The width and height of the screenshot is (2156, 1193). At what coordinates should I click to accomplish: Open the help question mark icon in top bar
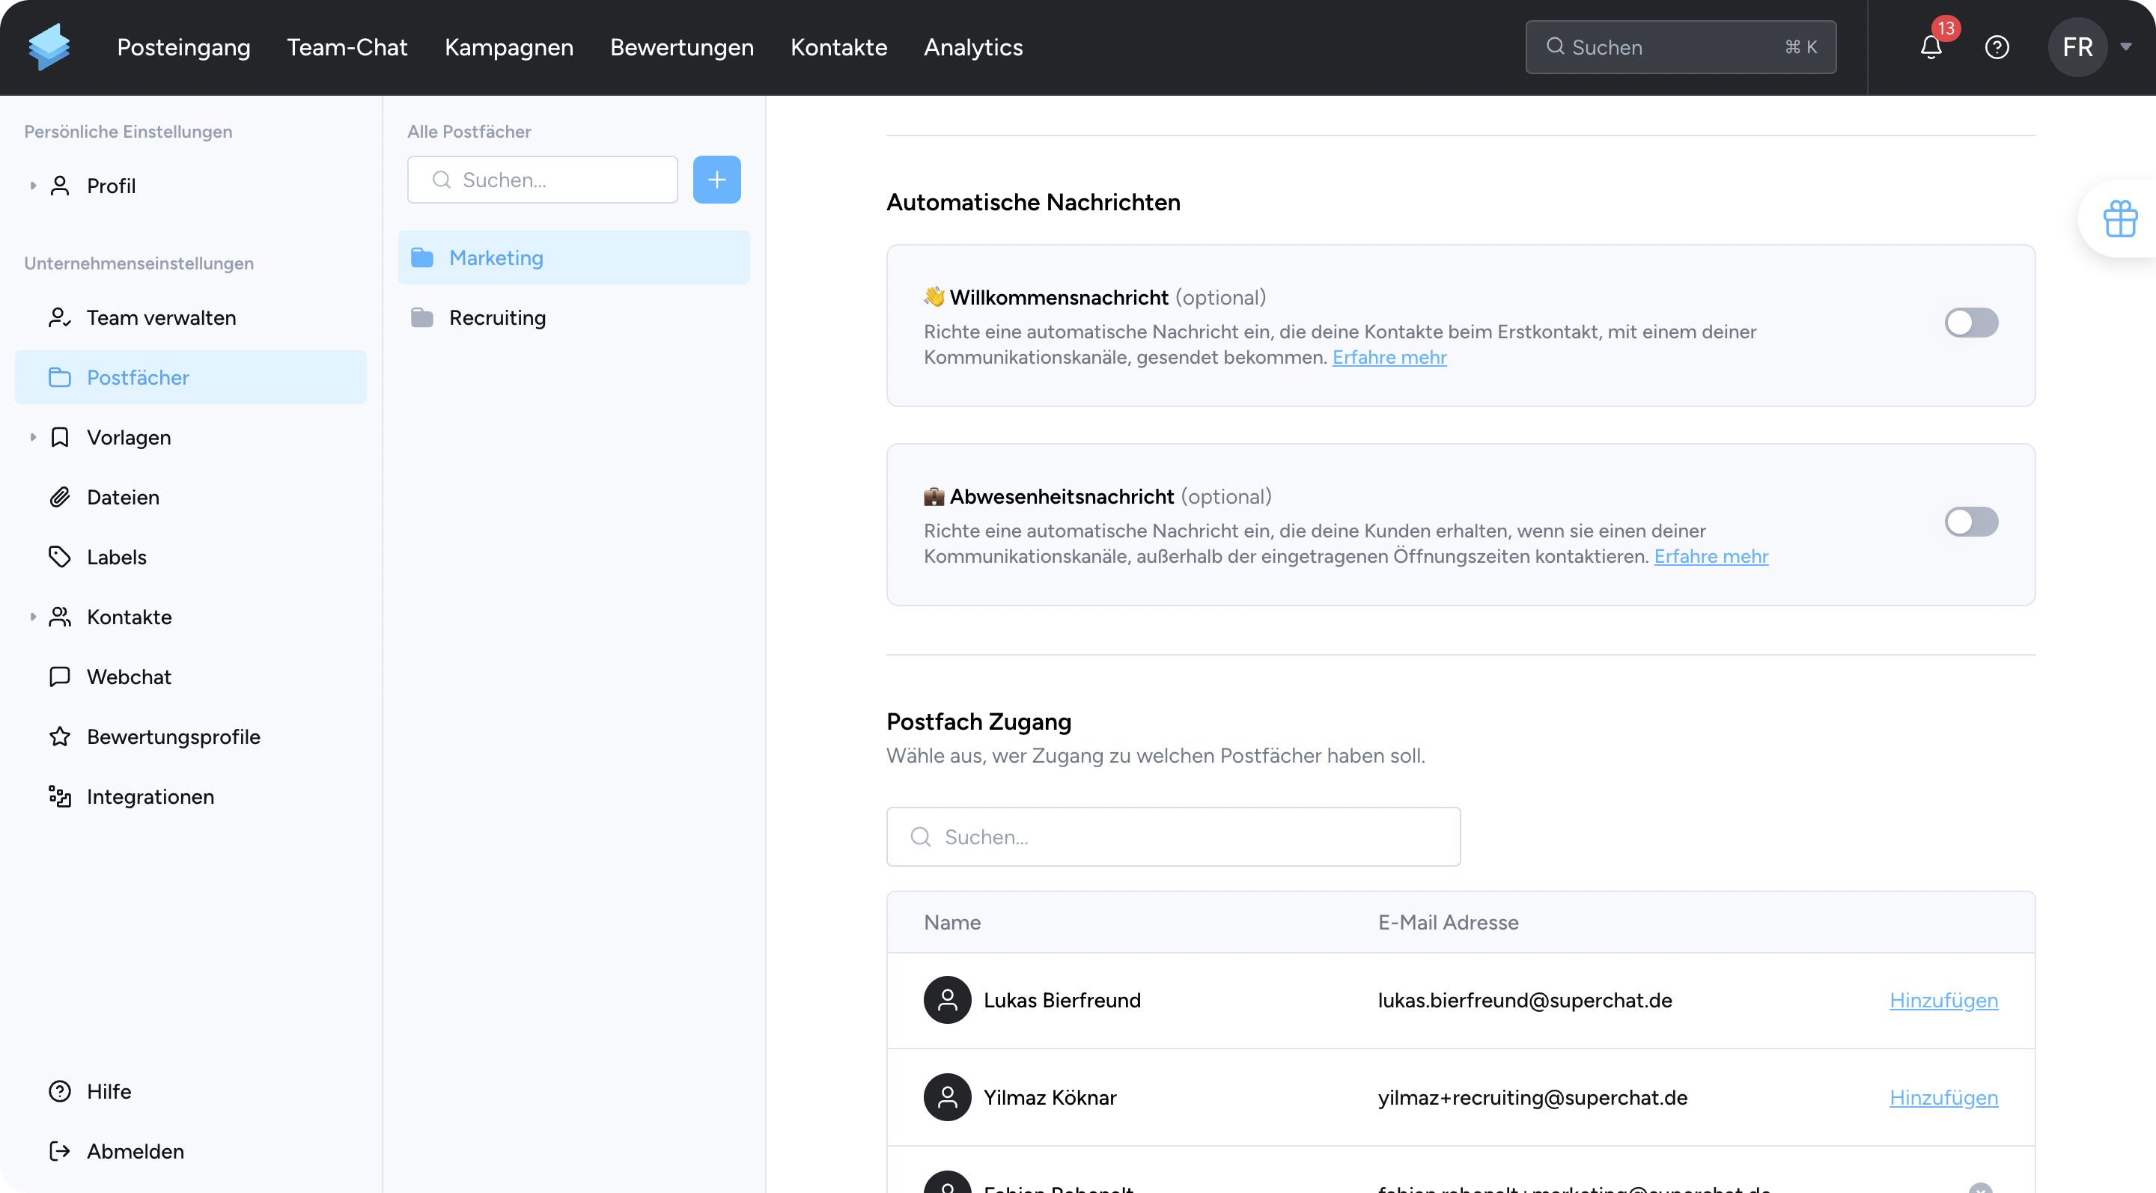[x=1997, y=48]
